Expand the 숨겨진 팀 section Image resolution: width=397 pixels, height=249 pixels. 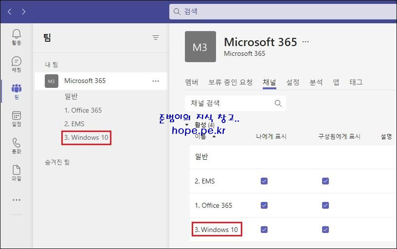[57, 162]
